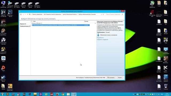The height and width of the screenshot is (96, 171).
Task: Open the Uplay desktop shortcut
Action: (3, 59)
